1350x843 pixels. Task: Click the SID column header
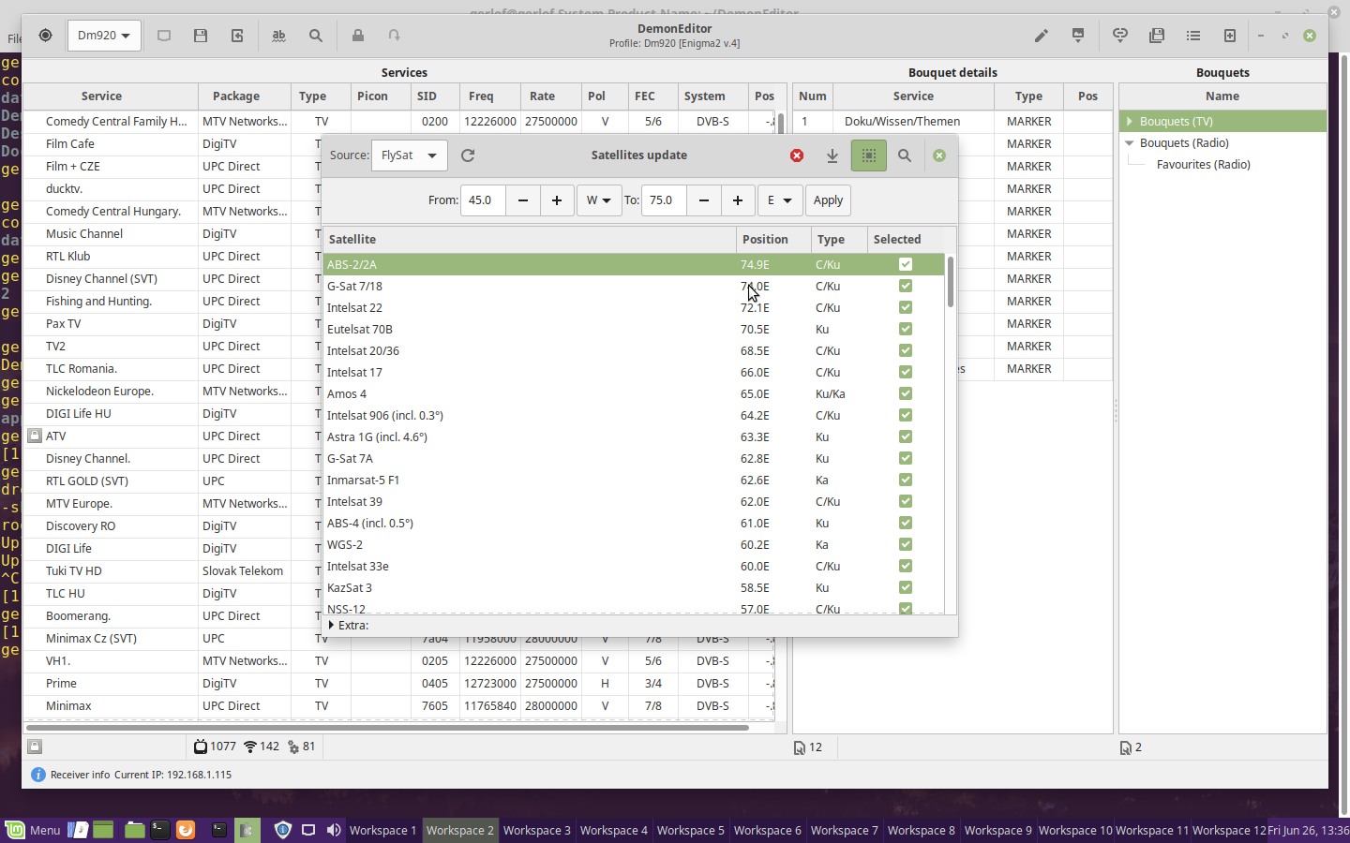pos(435,96)
